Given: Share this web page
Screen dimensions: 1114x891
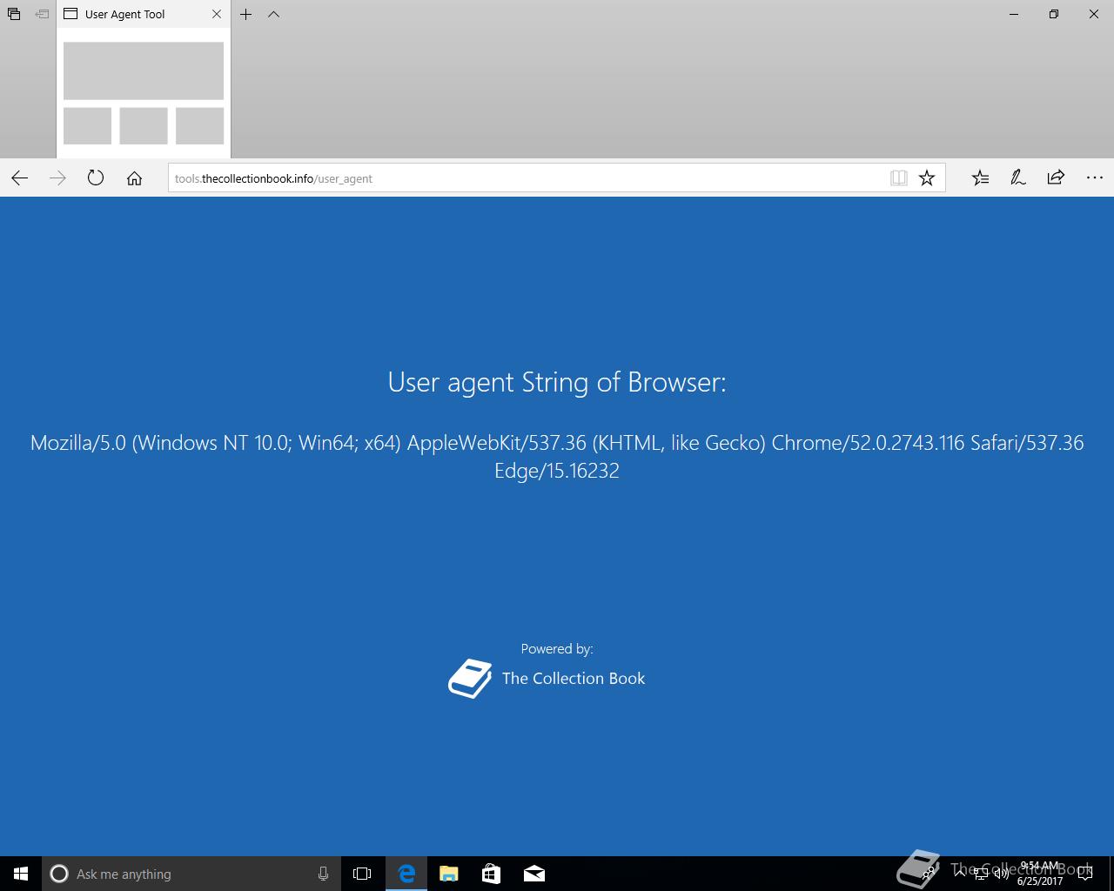Looking at the screenshot, I should (1056, 178).
